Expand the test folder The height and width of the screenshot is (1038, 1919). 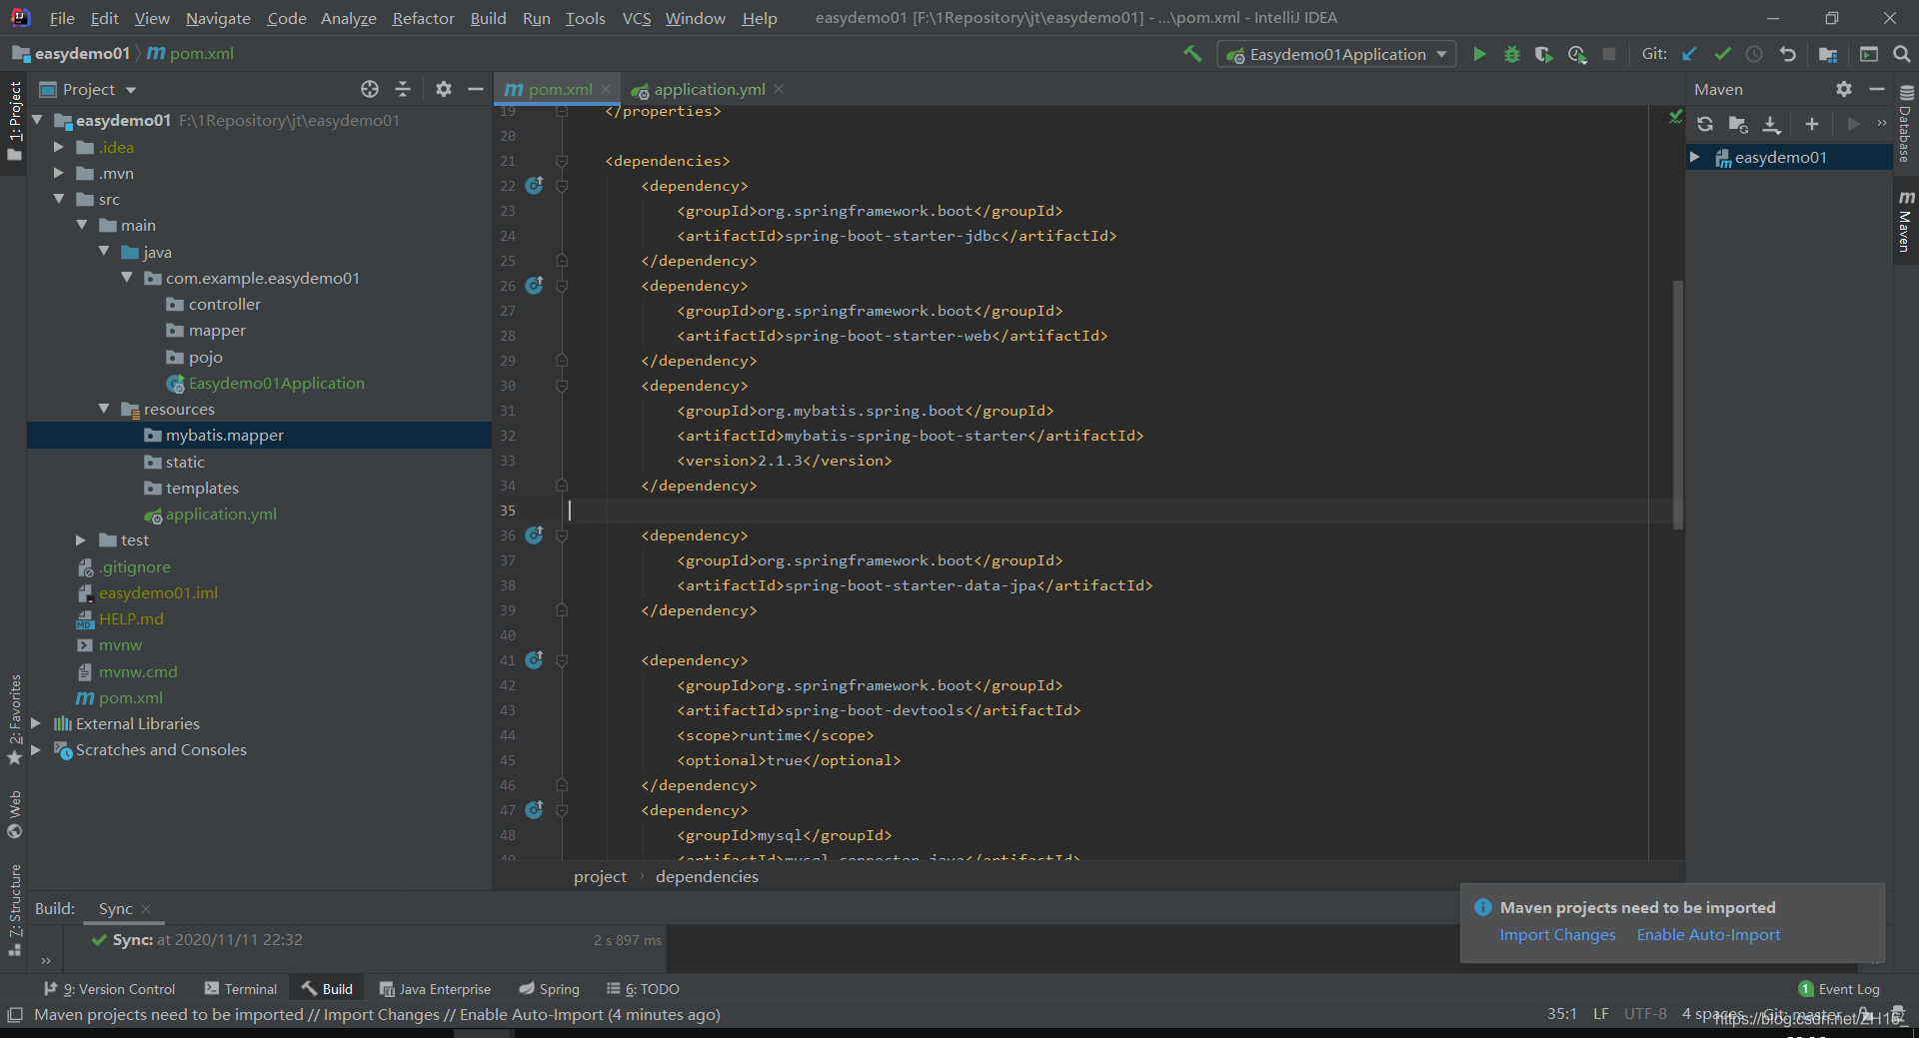tap(81, 539)
